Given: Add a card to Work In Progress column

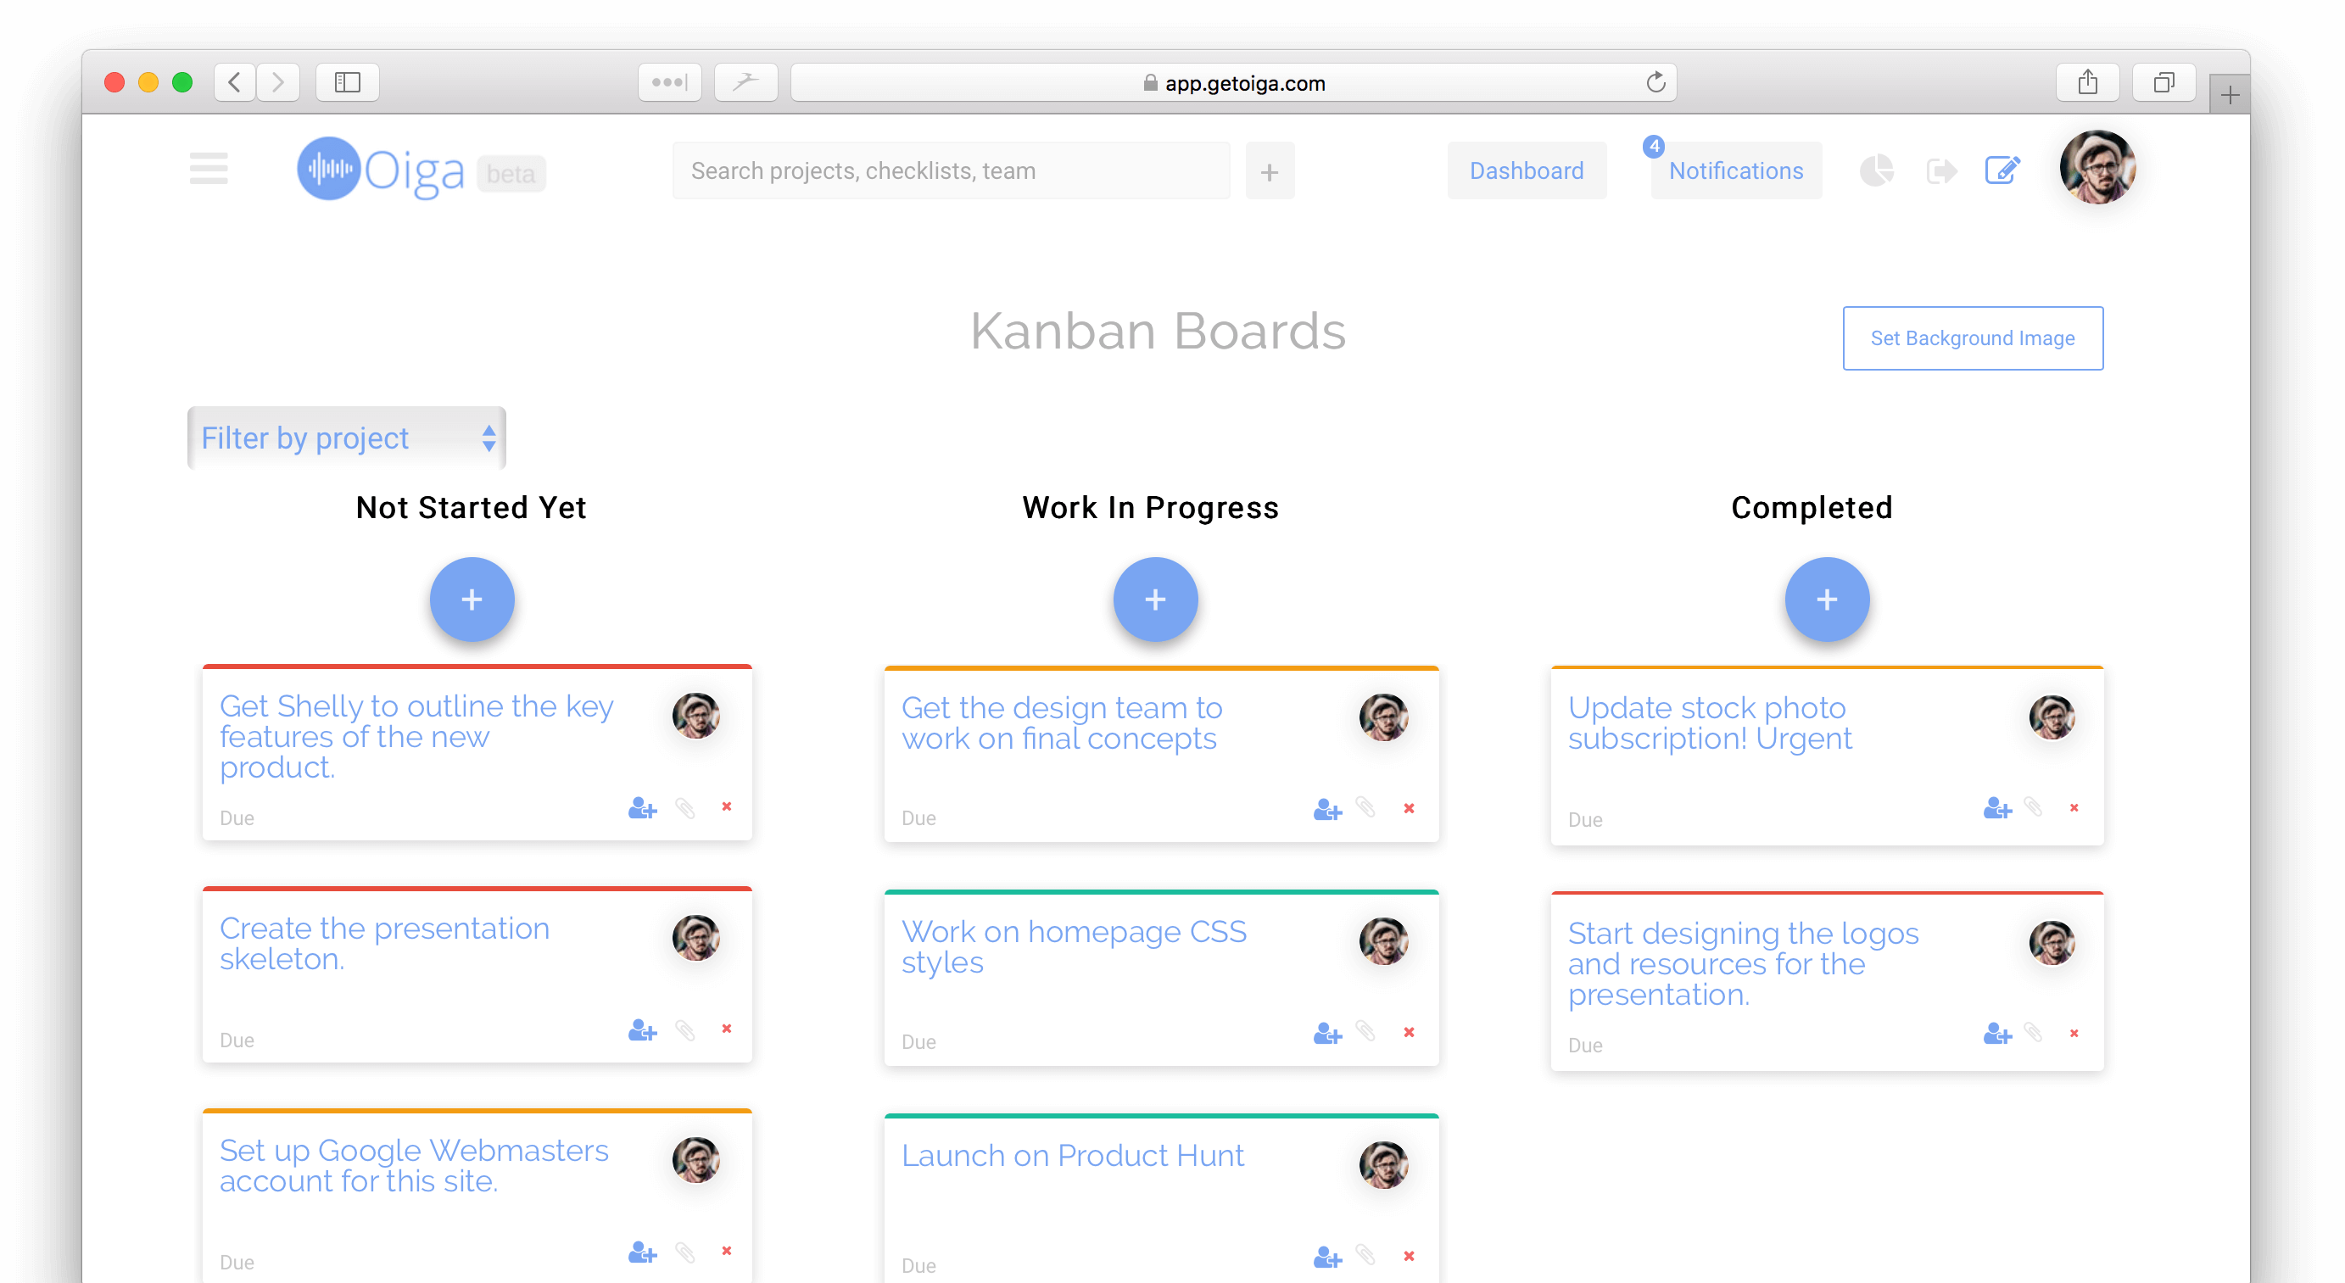Looking at the screenshot, I should tap(1154, 600).
